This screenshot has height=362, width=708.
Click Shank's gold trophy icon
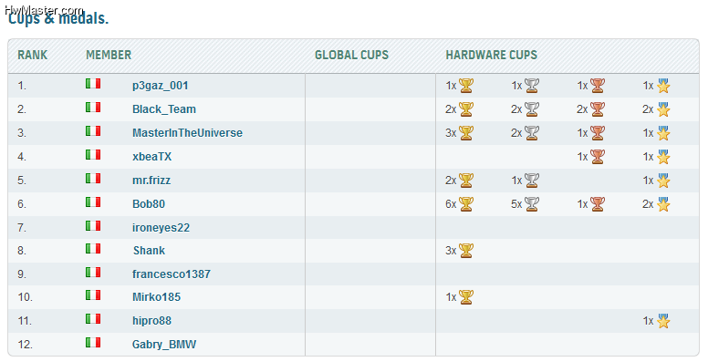point(466,251)
